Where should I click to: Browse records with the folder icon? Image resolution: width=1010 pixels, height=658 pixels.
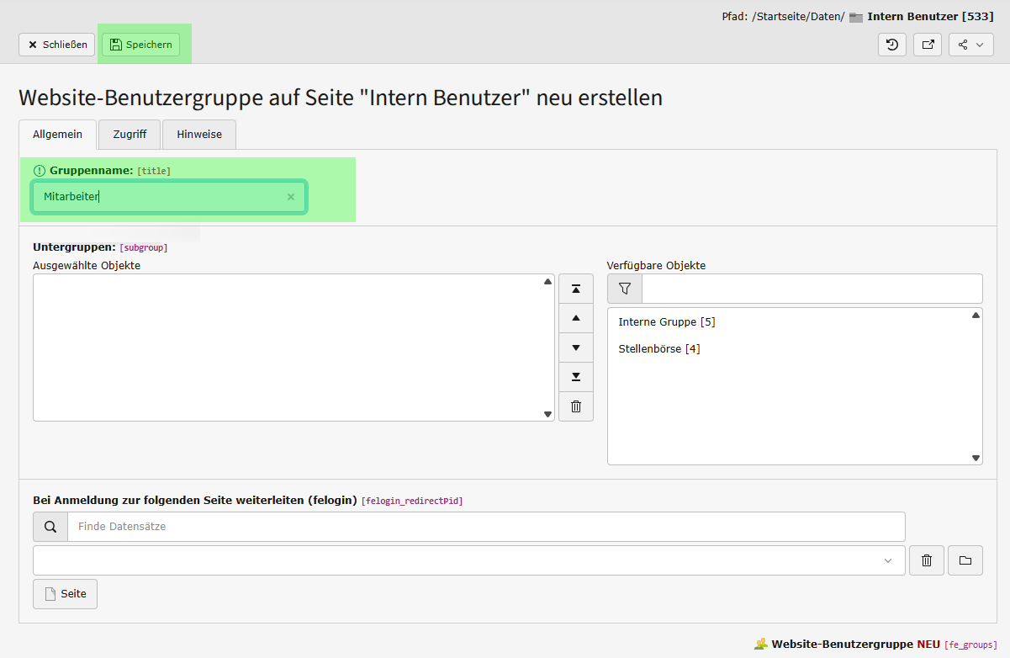tap(965, 560)
